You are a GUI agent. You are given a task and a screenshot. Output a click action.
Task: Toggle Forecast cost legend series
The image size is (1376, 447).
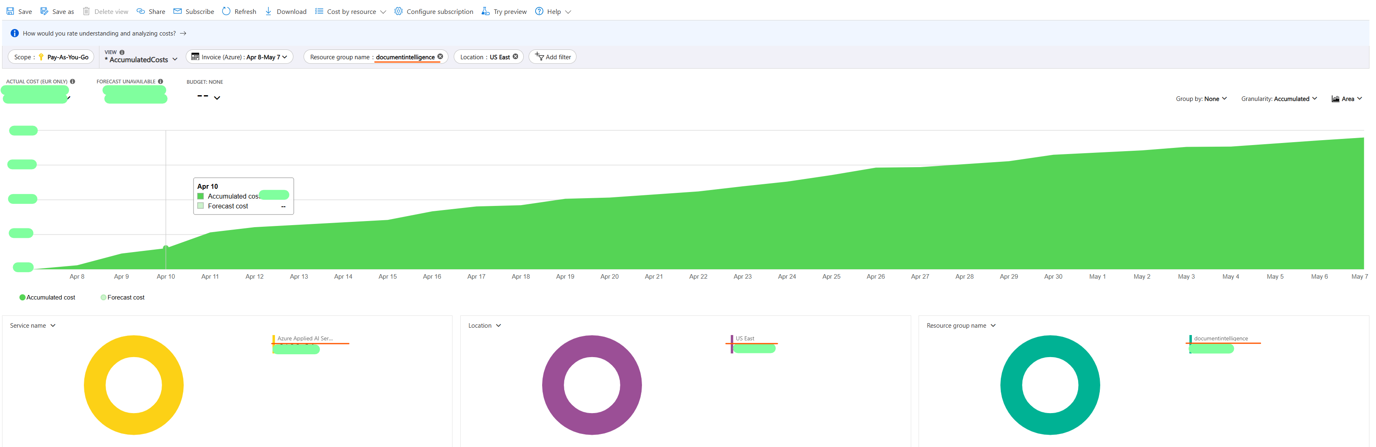pos(122,297)
